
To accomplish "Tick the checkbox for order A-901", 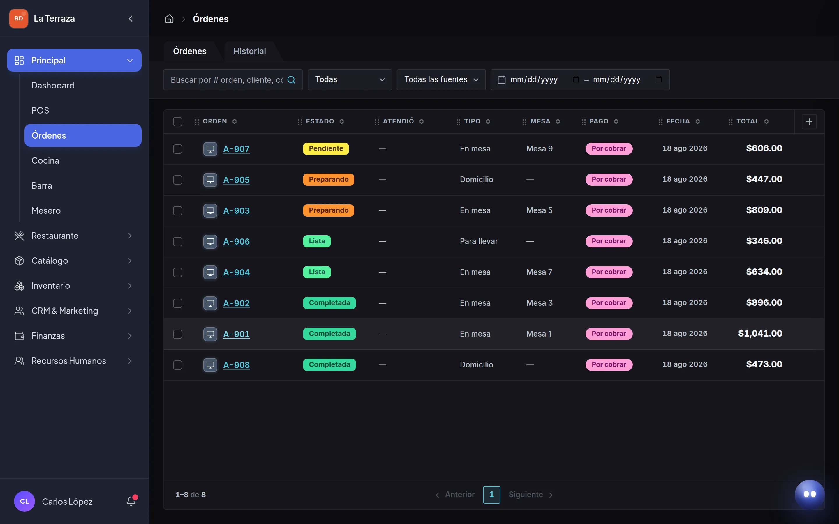I will (177, 334).
